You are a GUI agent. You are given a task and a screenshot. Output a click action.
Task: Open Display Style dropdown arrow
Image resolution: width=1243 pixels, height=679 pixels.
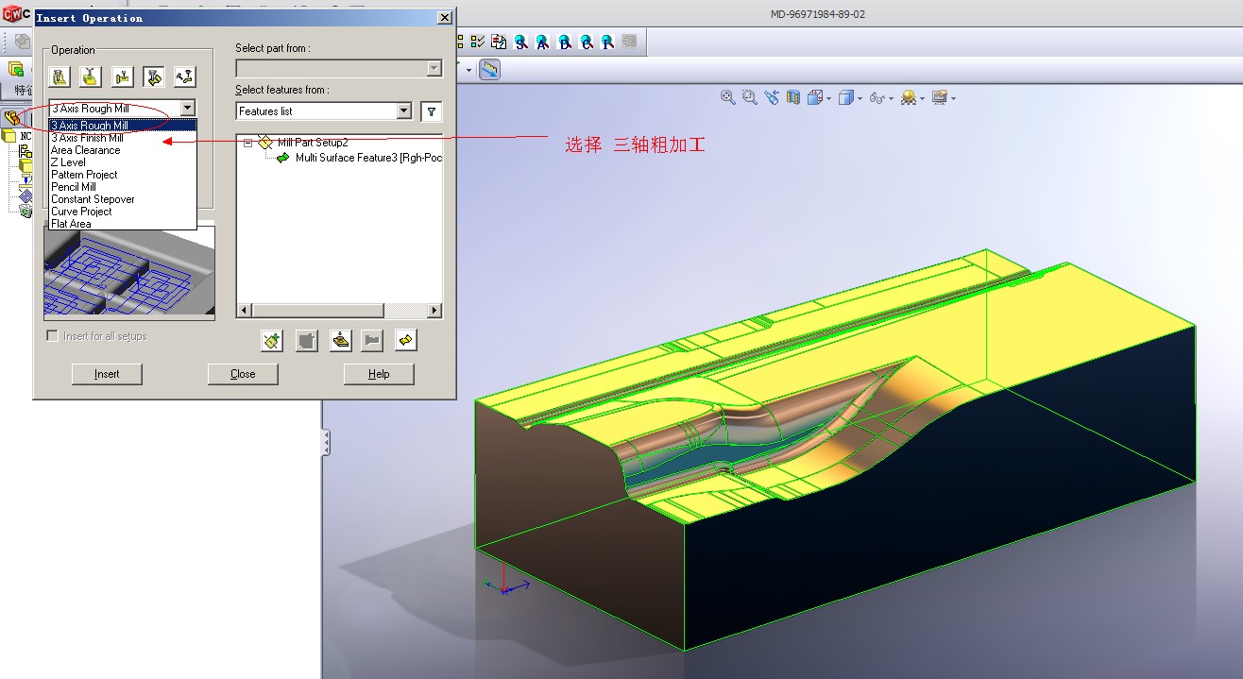(x=859, y=98)
